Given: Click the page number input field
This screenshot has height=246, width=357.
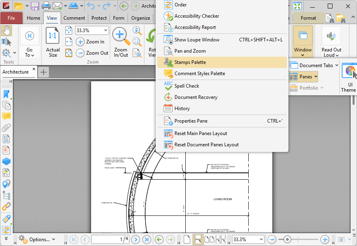Looking at the screenshot, I should pos(110,240).
